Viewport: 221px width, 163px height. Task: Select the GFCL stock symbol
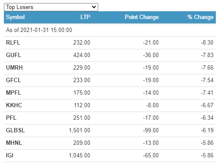pyautogui.click(x=13, y=80)
